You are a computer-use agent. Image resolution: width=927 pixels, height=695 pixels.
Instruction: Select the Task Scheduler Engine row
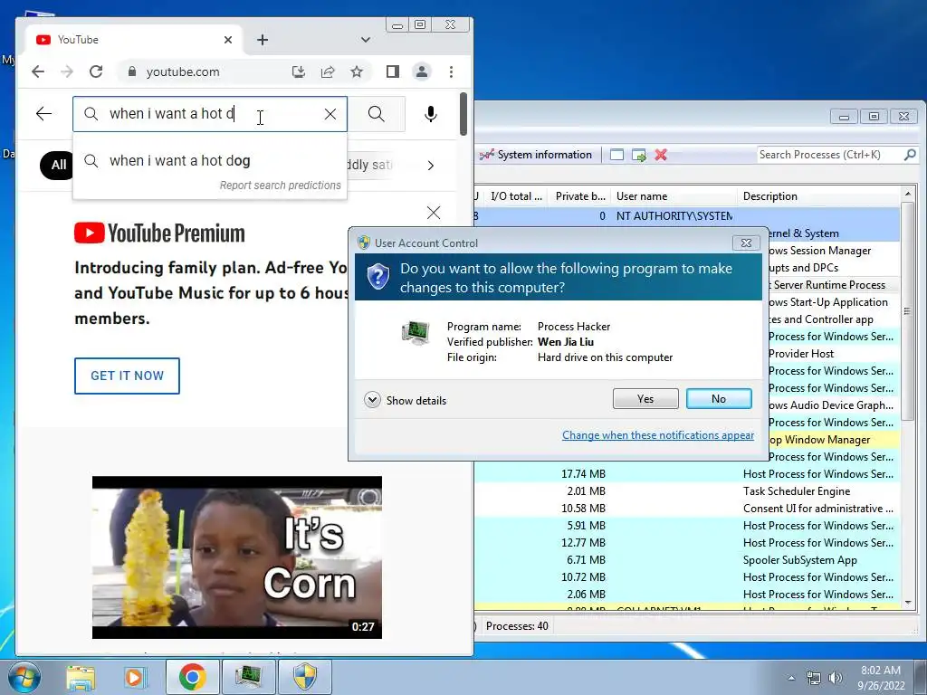(687, 491)
